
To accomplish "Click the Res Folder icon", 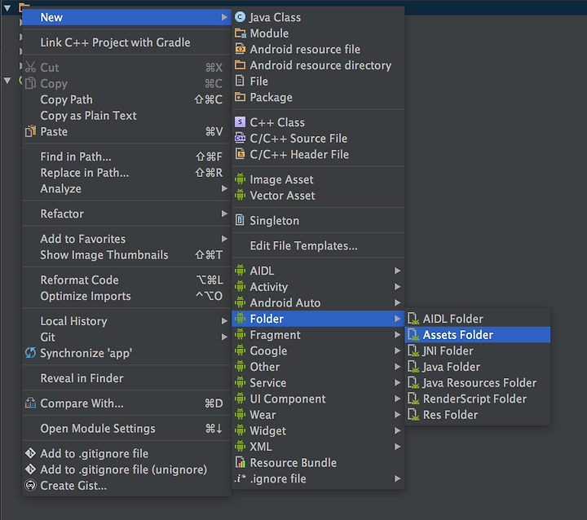I will click(x=413, y=414).
